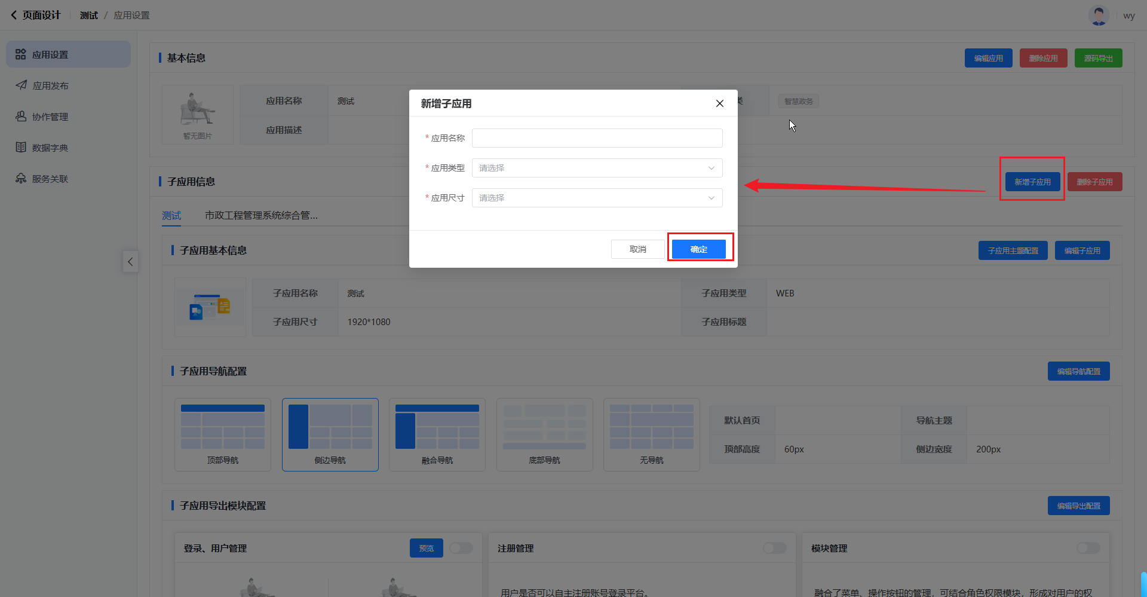
Task: Enable the 注册管理 switch
Action: tap(774, 548)
